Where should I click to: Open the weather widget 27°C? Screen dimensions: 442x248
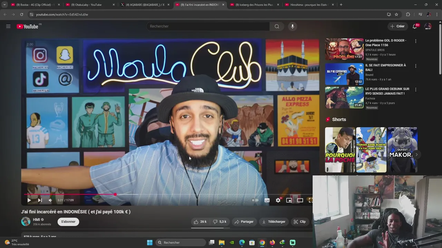17,242
